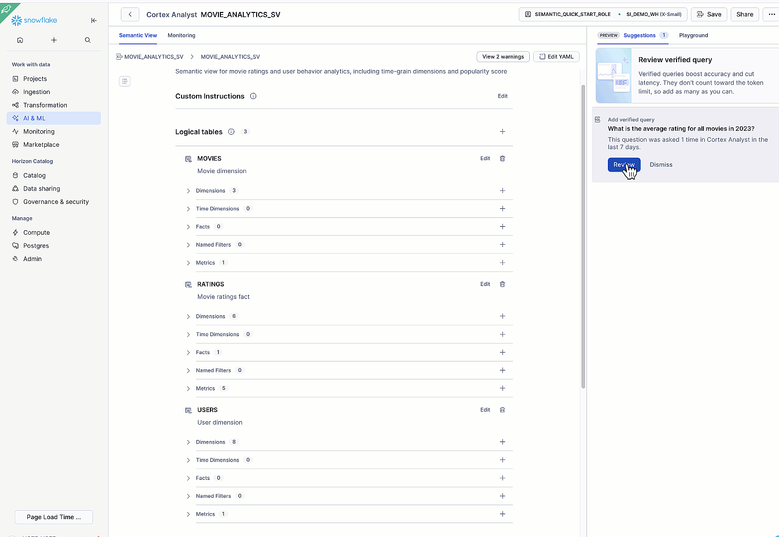Open the Playground tab
Image resolution: width=779 pixels, height=537 pixels.
[693, 35]
